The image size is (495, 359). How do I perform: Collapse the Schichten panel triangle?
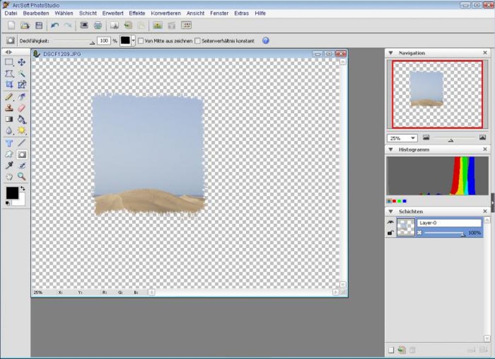391,211
